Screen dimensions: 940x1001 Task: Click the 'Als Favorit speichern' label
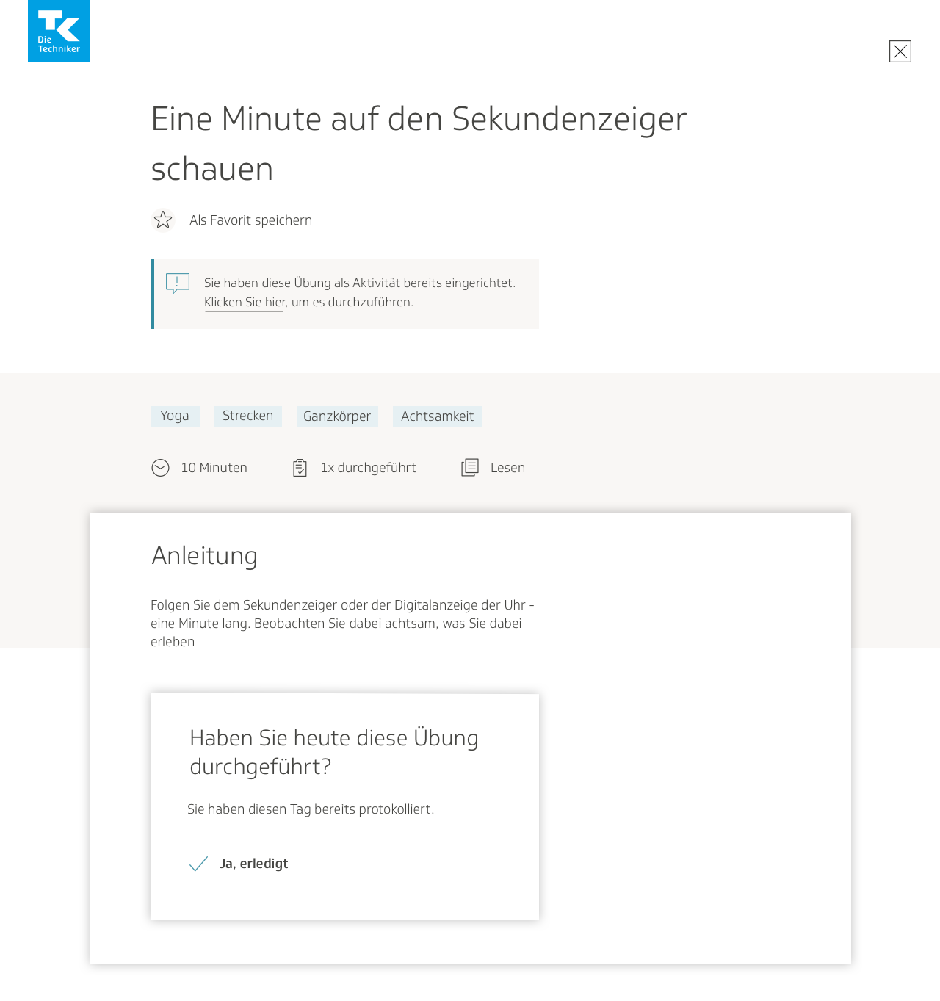coord(250,220)
